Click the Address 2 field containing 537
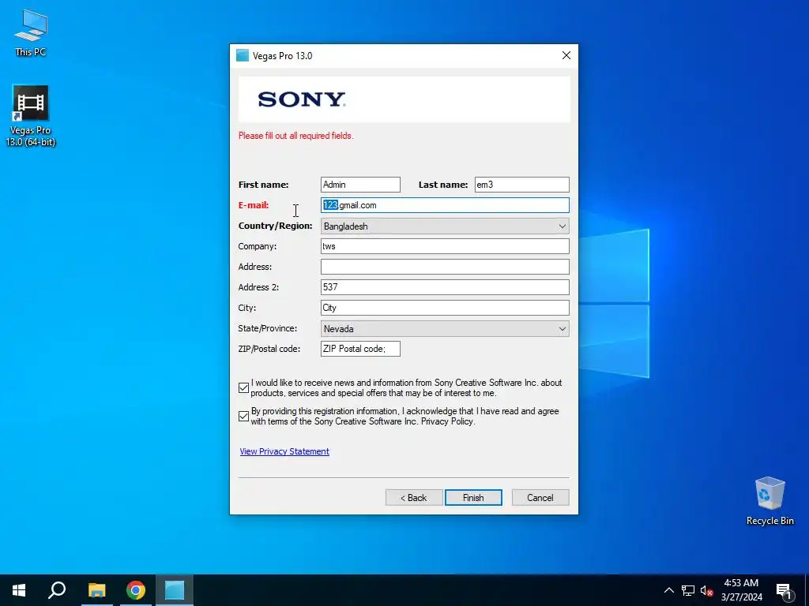 [x=445, y=287]
